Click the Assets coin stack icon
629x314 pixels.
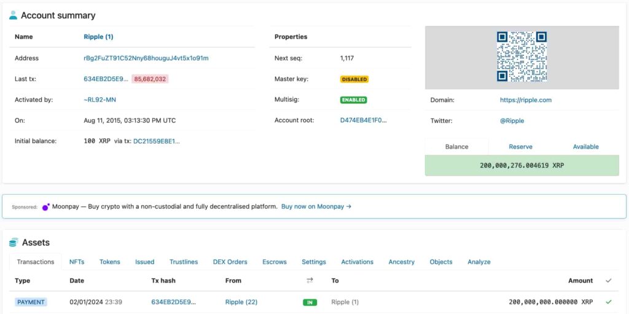pos(14,242)
